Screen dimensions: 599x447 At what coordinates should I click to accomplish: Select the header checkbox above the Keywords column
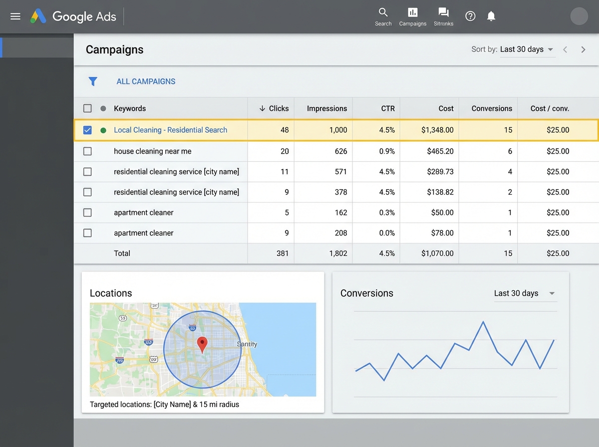click(x=87, y=108)
